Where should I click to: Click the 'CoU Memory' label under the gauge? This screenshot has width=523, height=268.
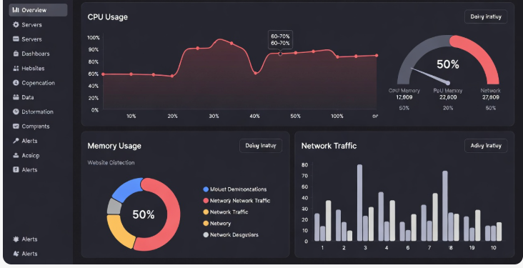[x=404, y=91]
